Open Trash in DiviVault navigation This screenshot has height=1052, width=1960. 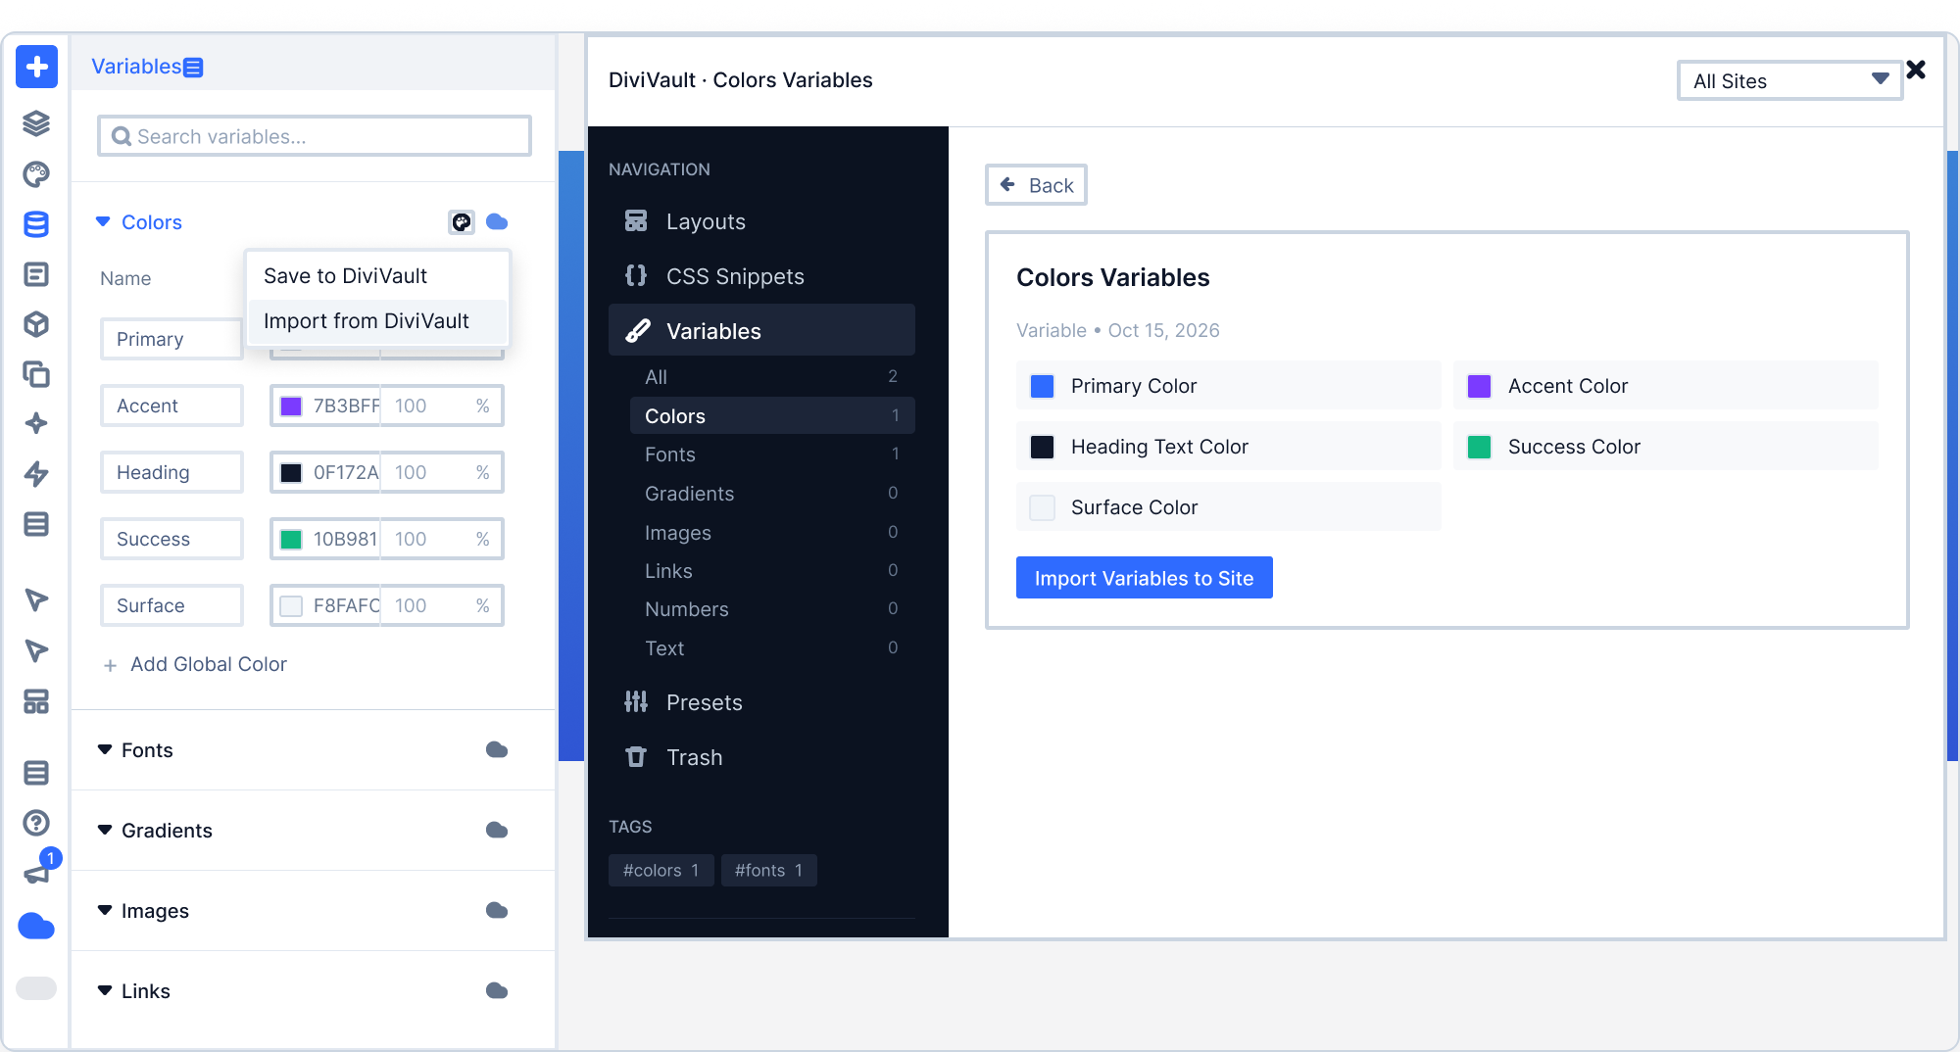(x=761, y=757)
